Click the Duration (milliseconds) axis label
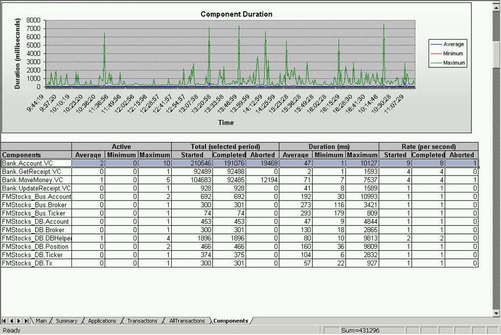The height and width of the screenshot is (335, 501). point(17,54)
